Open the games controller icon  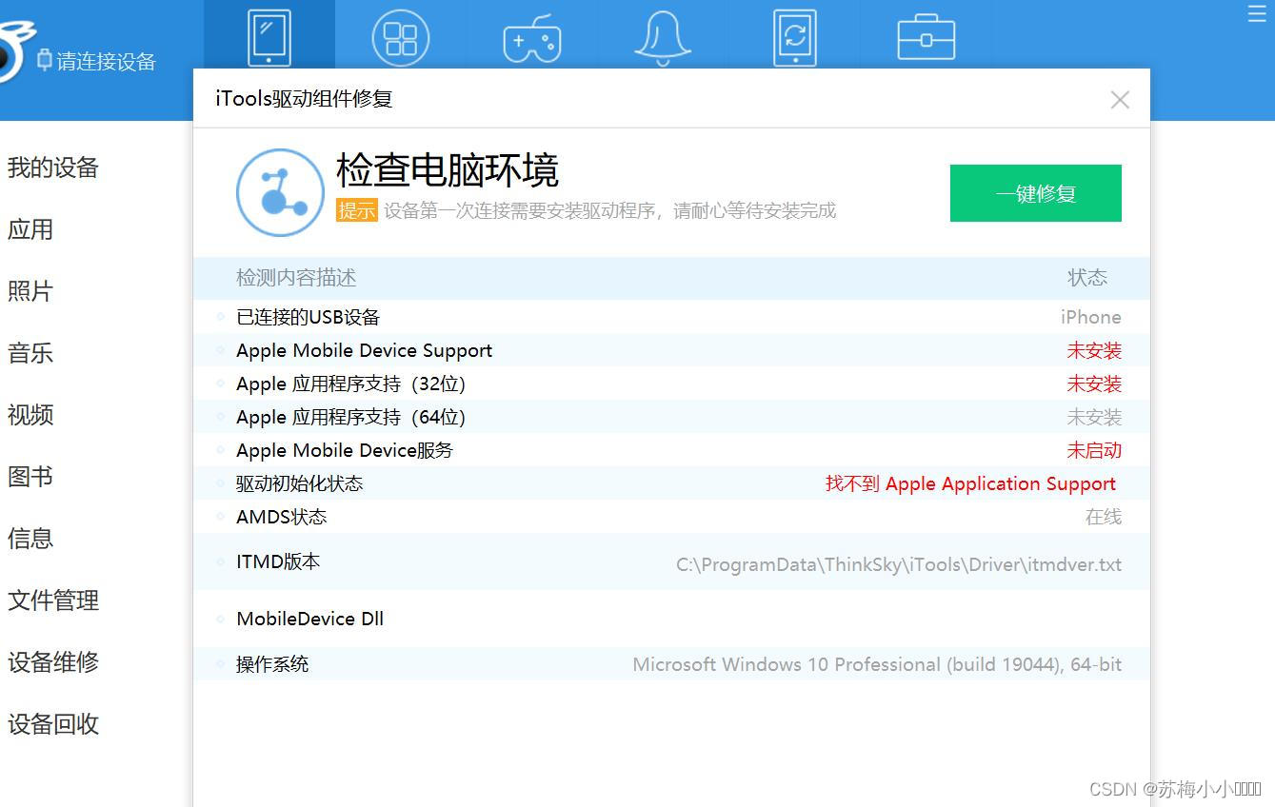coord(531,39)
